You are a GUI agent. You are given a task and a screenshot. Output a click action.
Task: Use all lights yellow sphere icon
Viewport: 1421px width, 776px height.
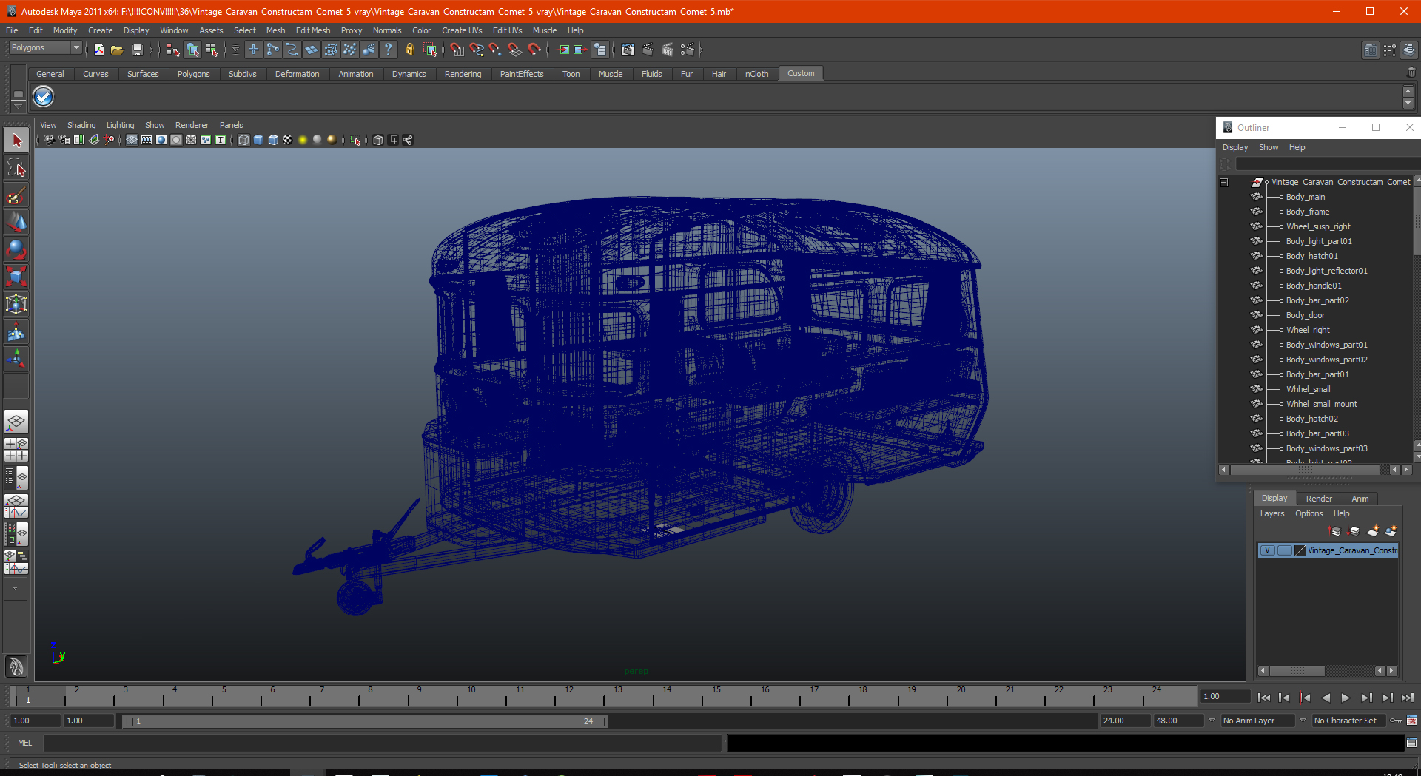click(303, 140)
